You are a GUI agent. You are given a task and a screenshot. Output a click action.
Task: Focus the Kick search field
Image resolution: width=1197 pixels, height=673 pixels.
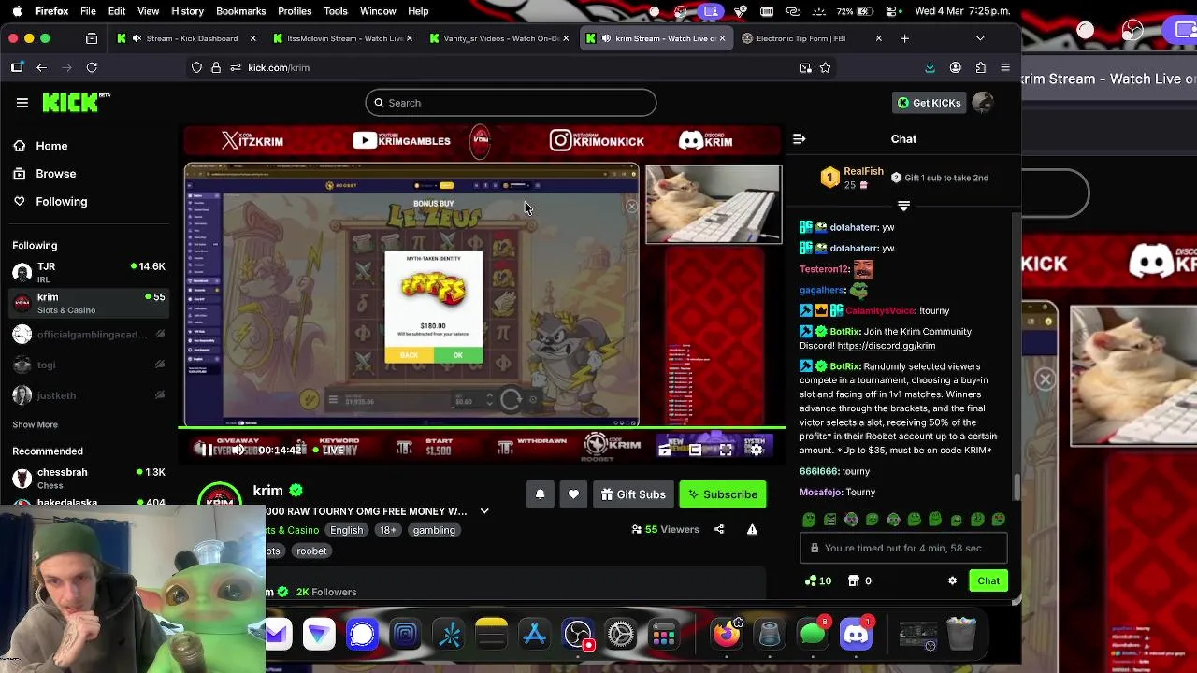pyautogui.click(x=511, y=103)
